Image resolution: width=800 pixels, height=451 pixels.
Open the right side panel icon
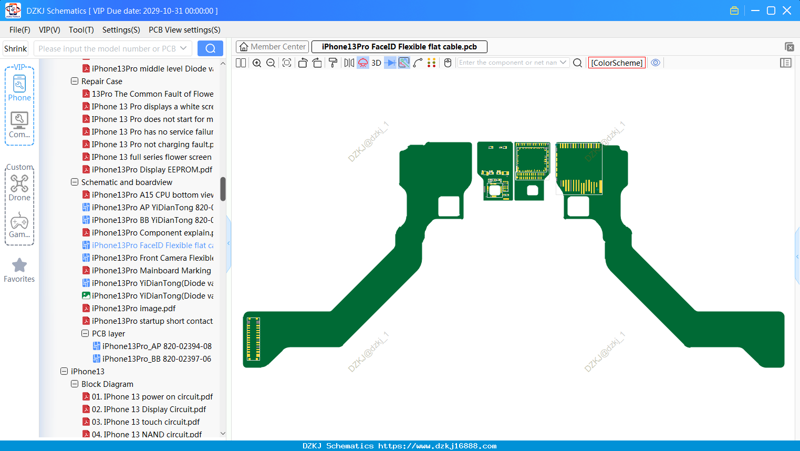pyautogui.click(x=785, y=63)
